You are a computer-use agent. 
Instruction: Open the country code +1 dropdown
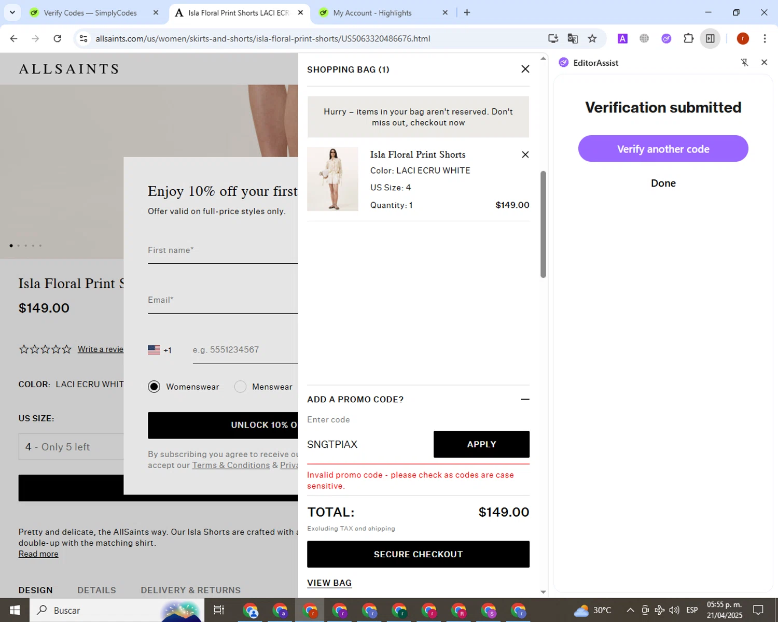tap(160, 350)
